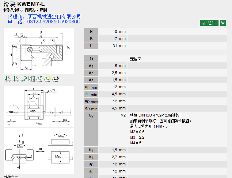Click the bearing with green droplets icon

[x=40, y=79]
